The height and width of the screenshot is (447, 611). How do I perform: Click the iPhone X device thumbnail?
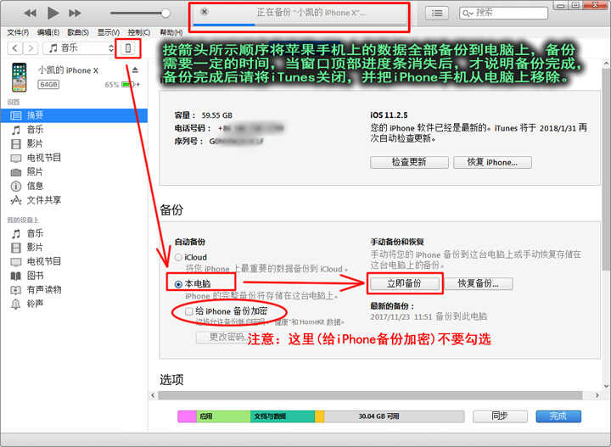point(19,77)
